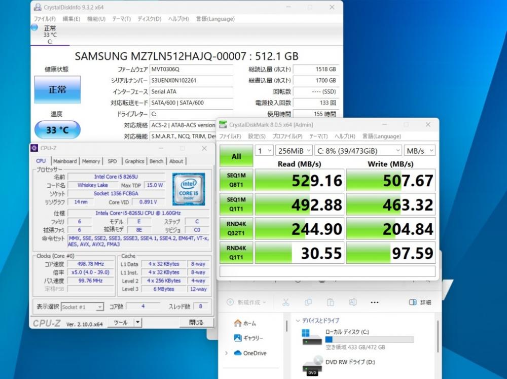Click the 97.59 write result cell
Screen dimensions: 507x379
coord(390,253)
